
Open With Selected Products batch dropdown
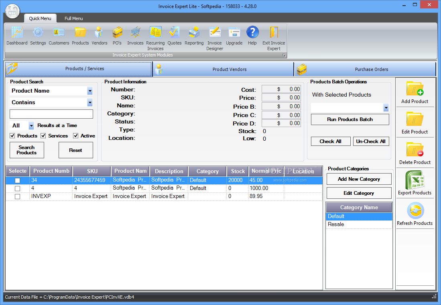[x=386, y=107]
